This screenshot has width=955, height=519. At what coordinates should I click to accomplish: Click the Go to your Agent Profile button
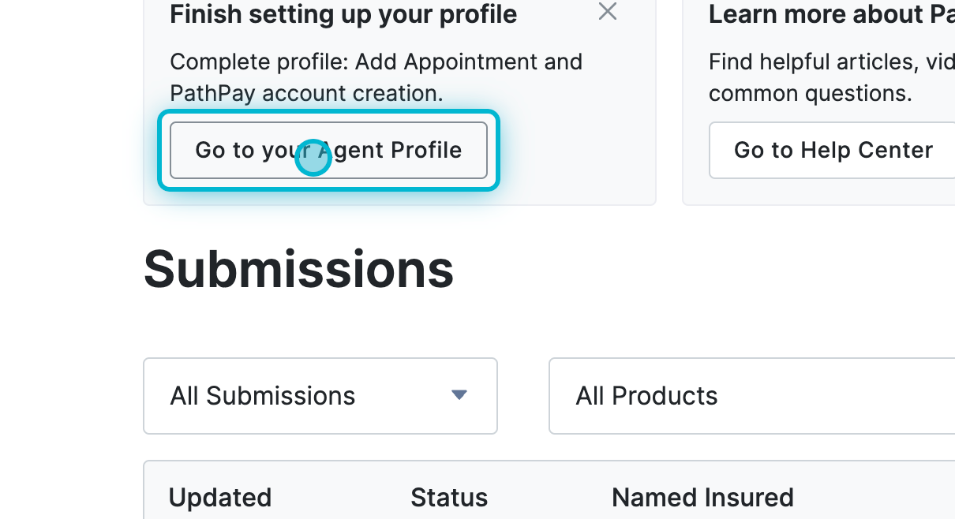(328, 150)
